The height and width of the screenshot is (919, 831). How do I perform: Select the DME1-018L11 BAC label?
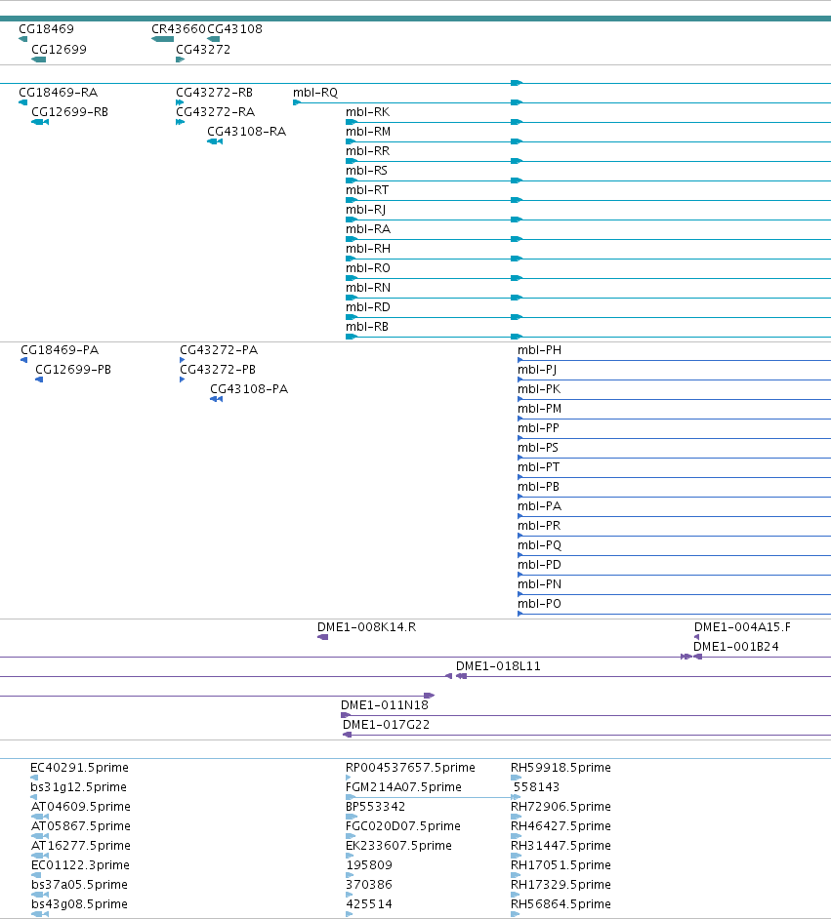point(498,665)
